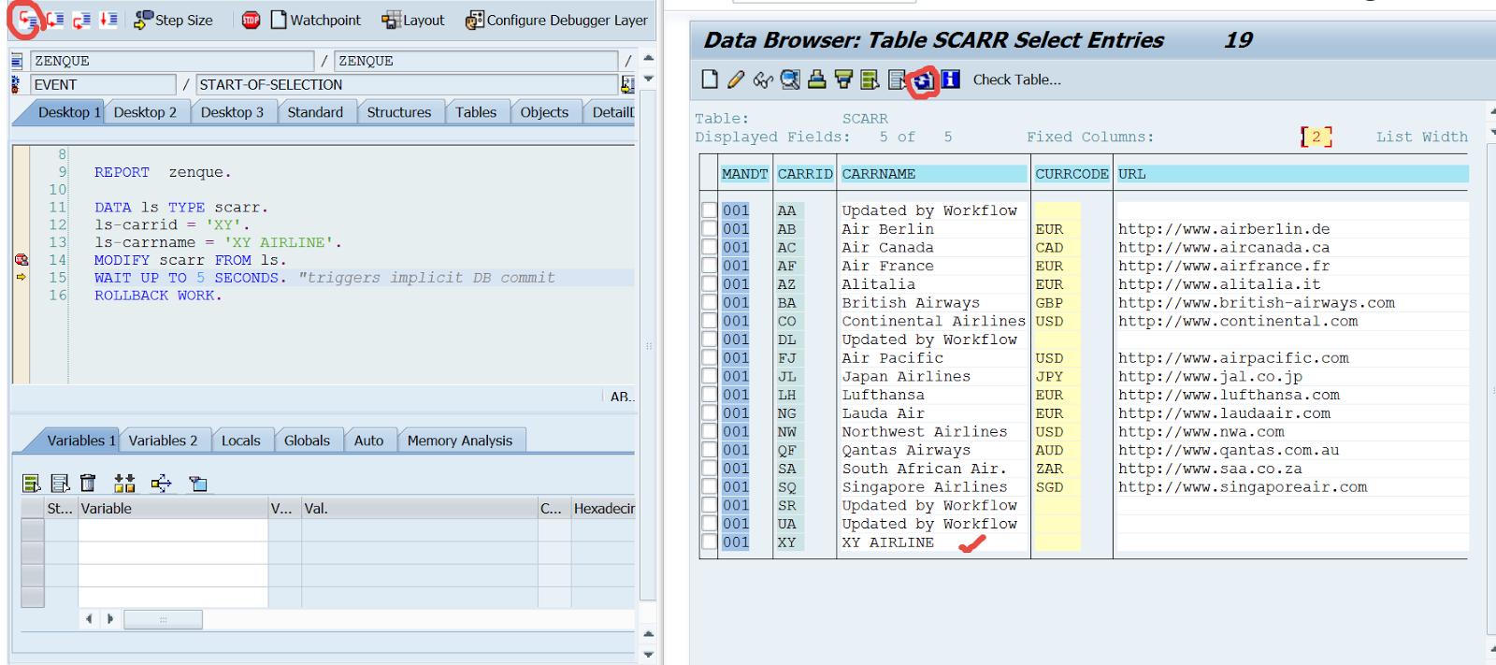1496x665 pixels.
Task: Switch to the Desktop 2 tab
Action: point(145,112)
